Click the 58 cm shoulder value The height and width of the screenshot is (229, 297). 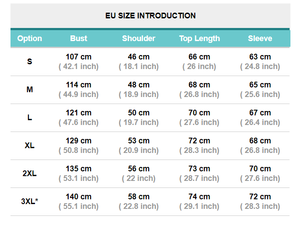(139, 197)
